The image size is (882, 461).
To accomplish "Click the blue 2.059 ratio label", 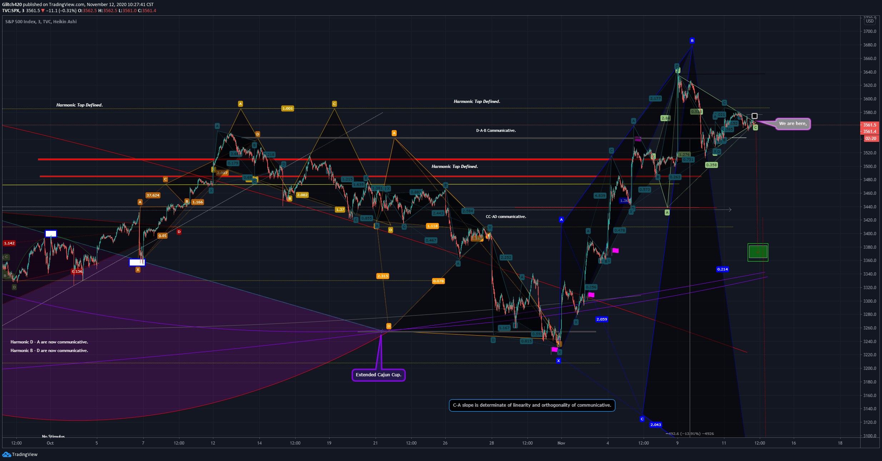I will click(601, 319).
